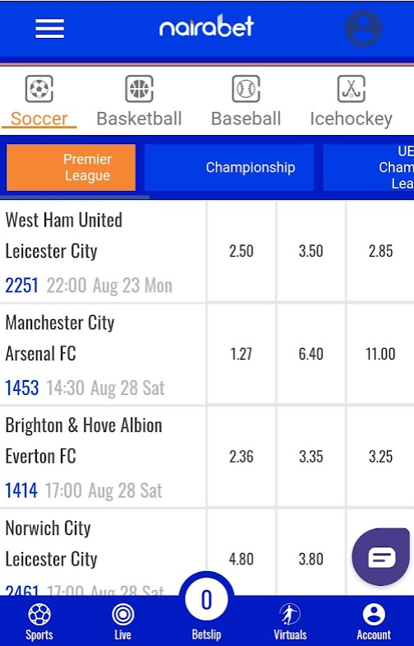Pick 11.00 odds for Arsenal FC
Viewport: 414px width, 646px height.
(x=380, y=354)
